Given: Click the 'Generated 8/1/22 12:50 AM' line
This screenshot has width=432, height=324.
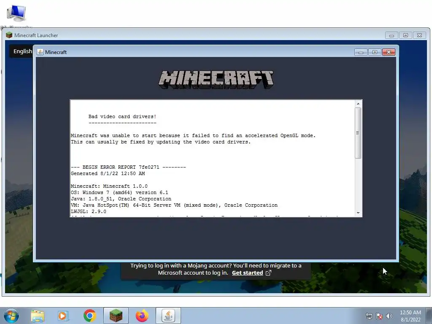Looking at the screenshot, I should [108, 173].
